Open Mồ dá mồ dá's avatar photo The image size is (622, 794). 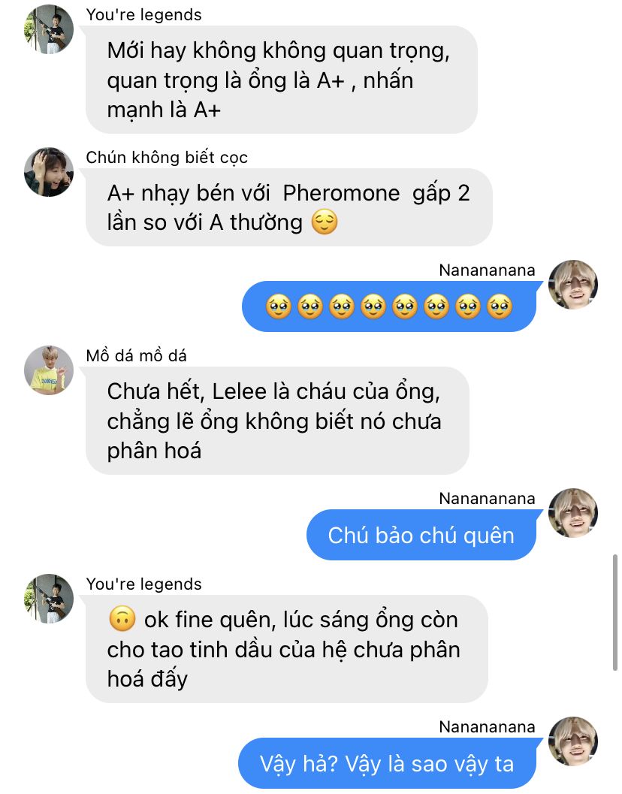tap(49, 370)
